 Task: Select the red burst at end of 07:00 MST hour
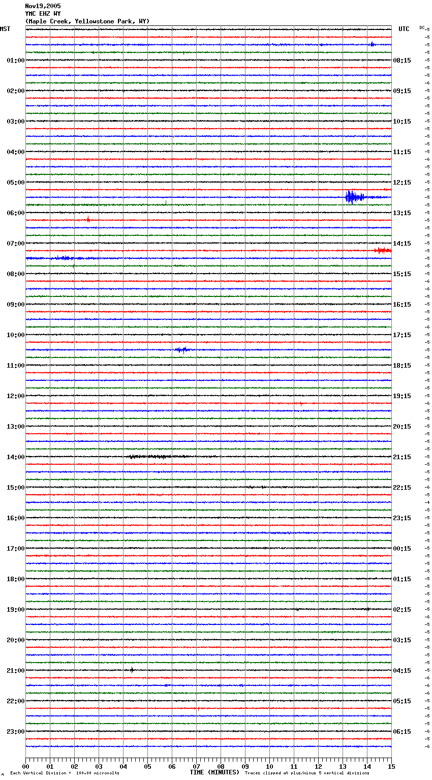(x=383, y=250)
